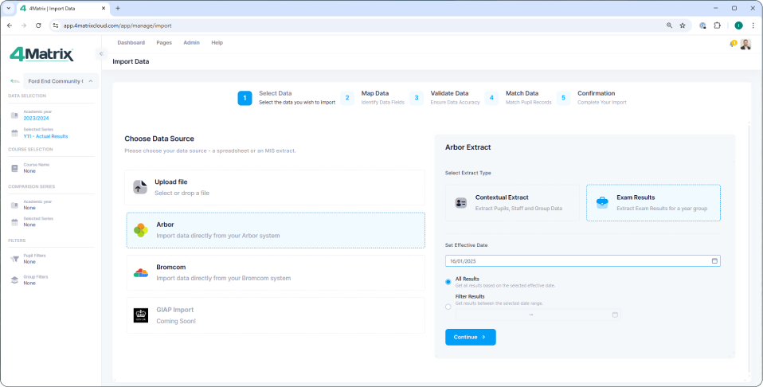Screen dimensions: 763x387
Task: Select the Filter Results radio button
Action: tap(448, 306)
